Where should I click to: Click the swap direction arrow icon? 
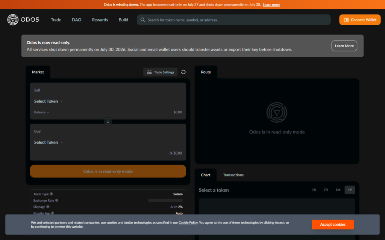coord(108,122)
